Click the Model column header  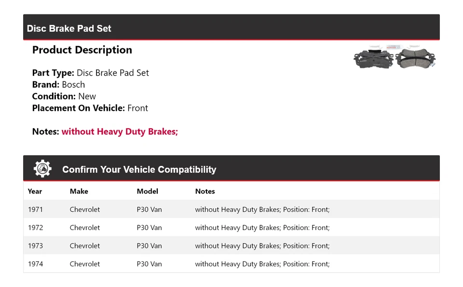coord(147,191)
